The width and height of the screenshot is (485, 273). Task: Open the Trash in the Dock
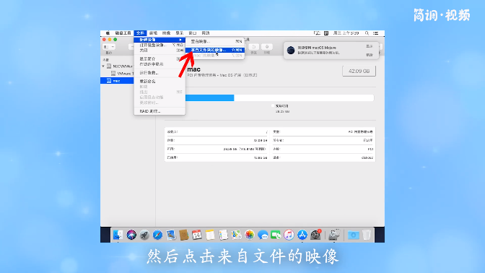coord(367,235)
